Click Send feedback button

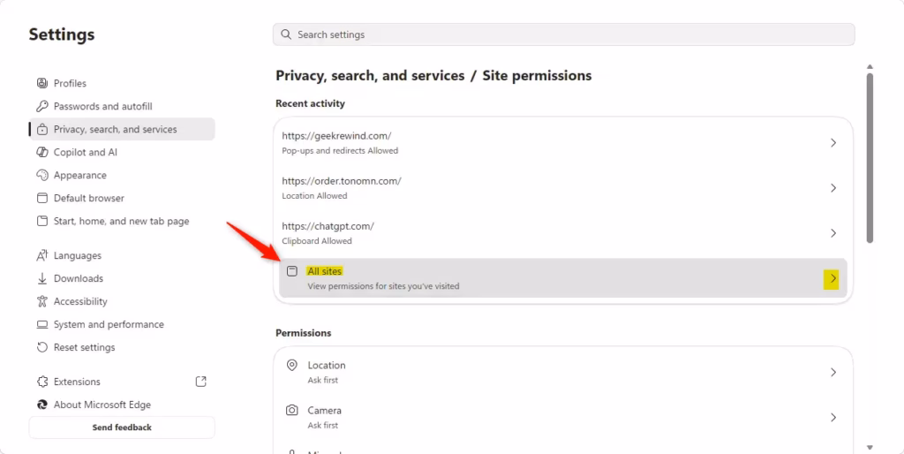click(x=122, y=428)
